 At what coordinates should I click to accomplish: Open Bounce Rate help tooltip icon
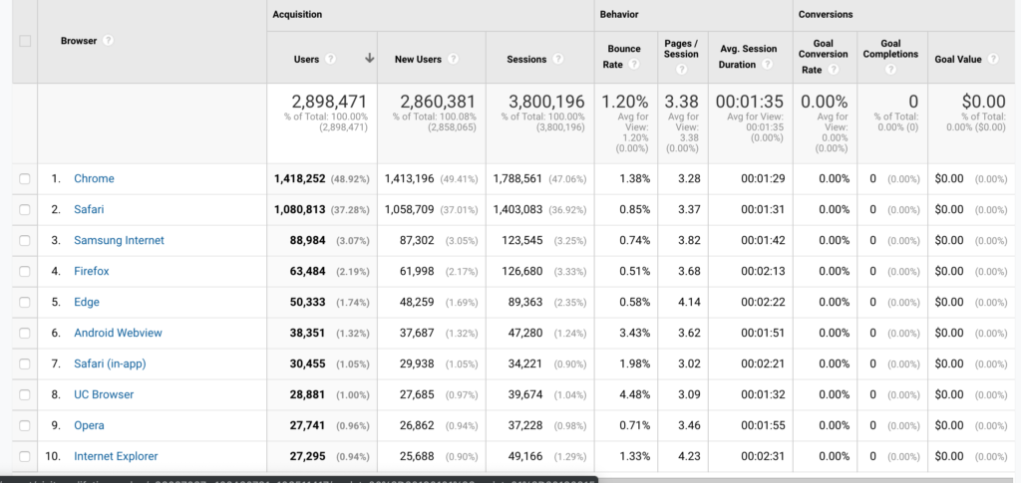(x=632, y=66)
